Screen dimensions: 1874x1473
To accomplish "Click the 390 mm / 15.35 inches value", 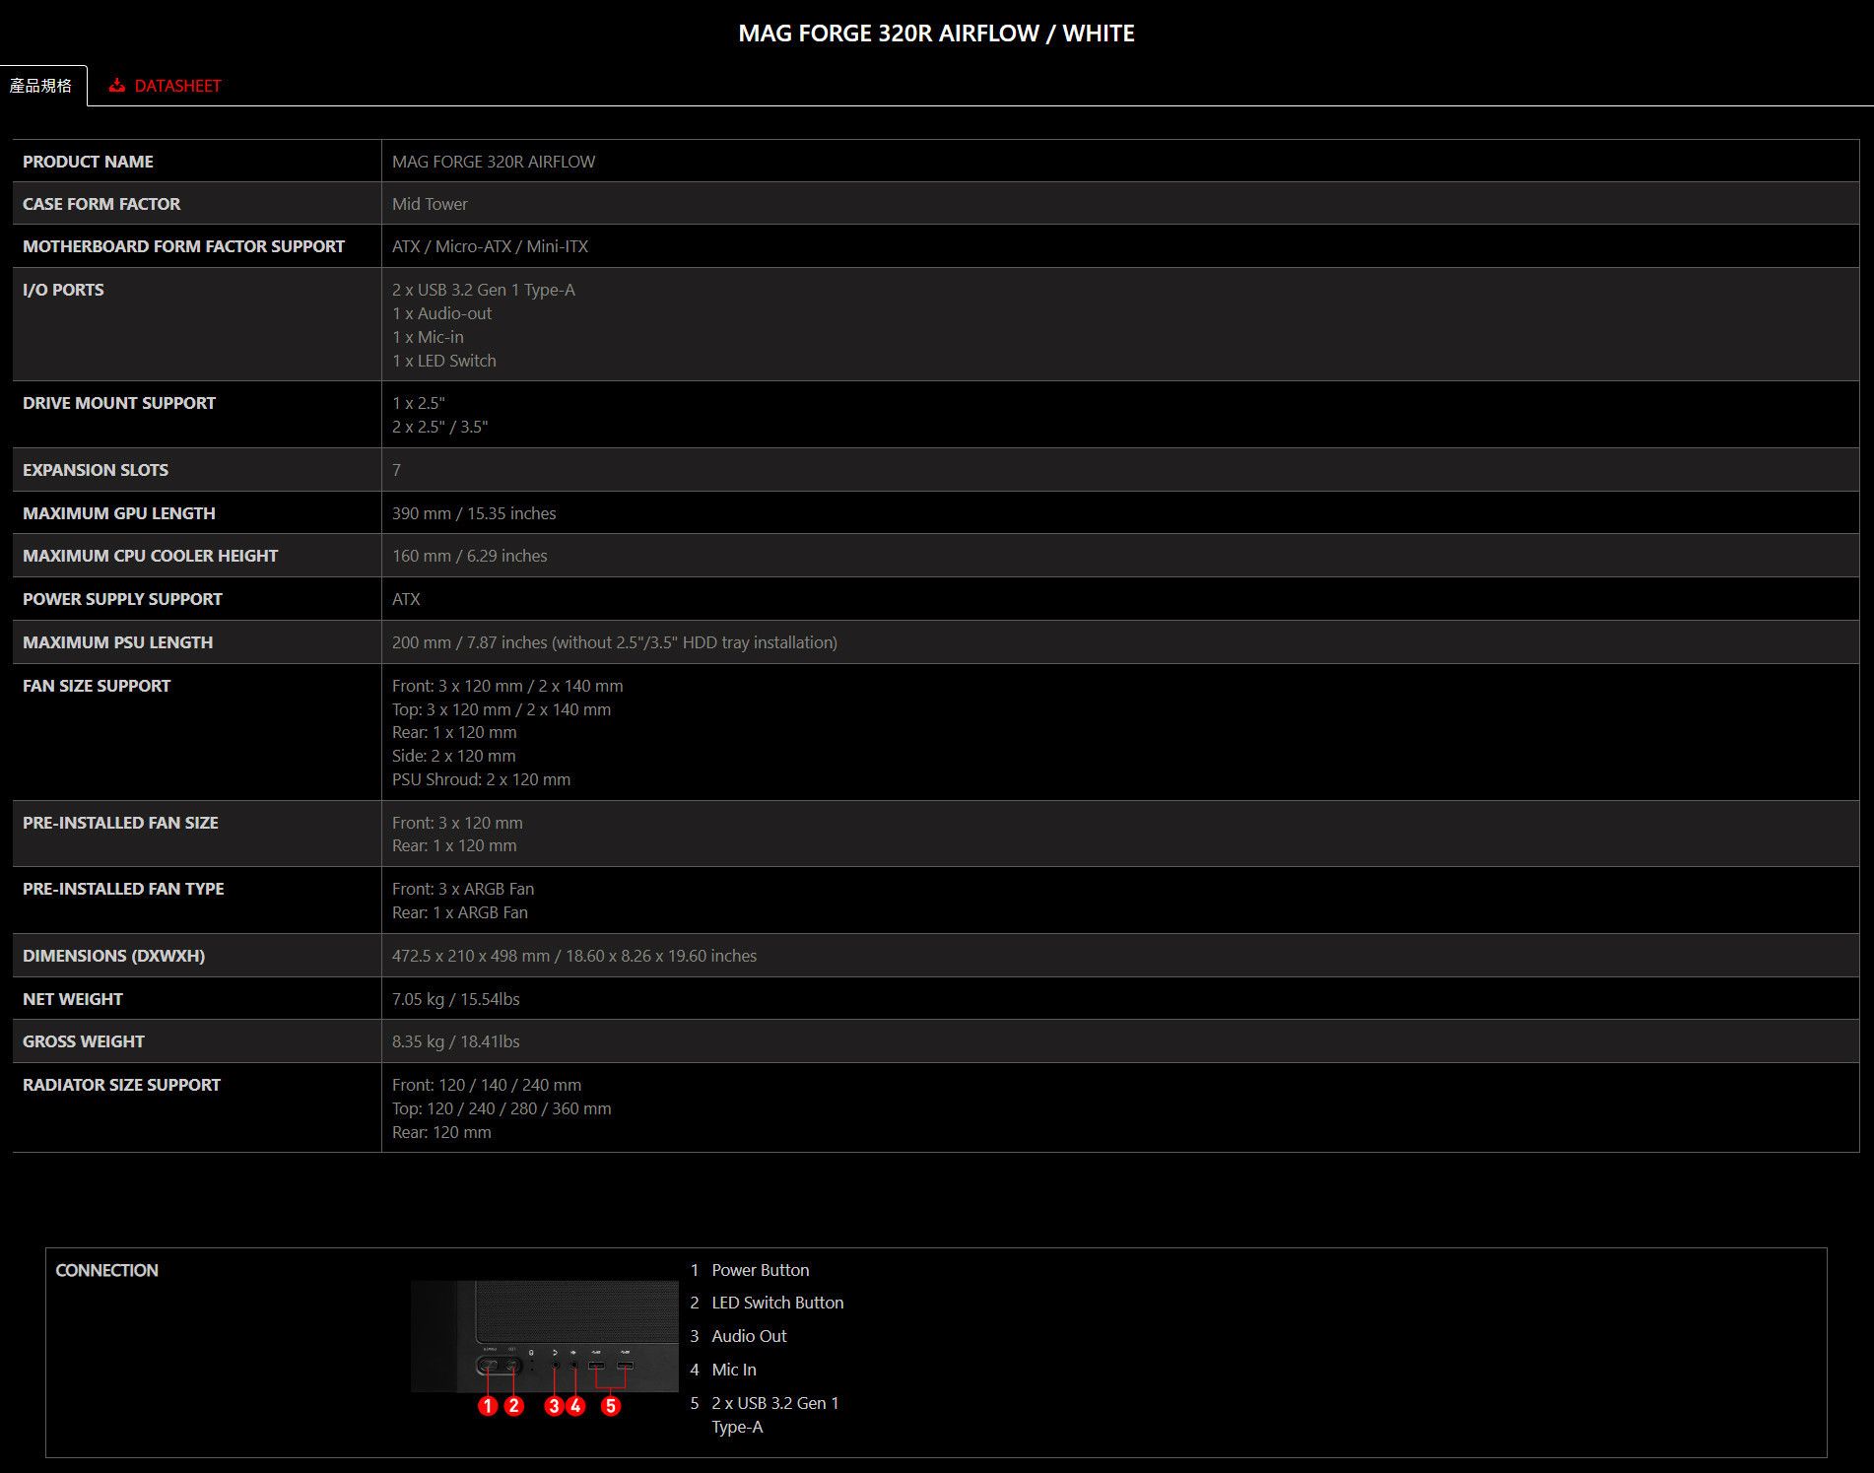I will (474, 513).
